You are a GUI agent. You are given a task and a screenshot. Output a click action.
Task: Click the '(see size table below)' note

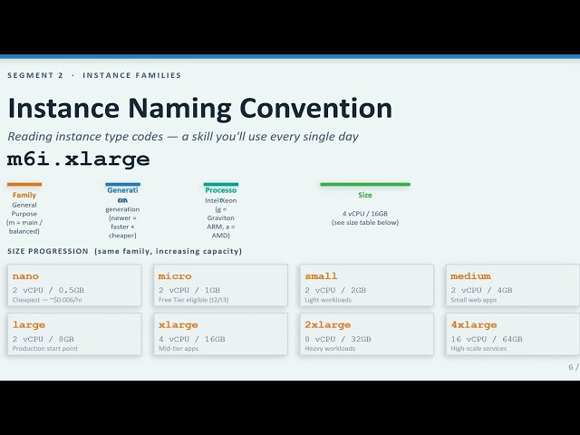click(x=365, y=222)
